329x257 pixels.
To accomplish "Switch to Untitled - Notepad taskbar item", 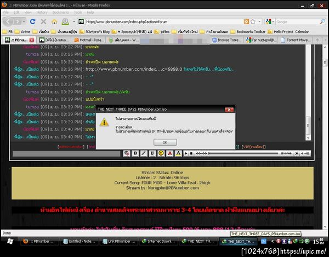I will click(80, 242).
